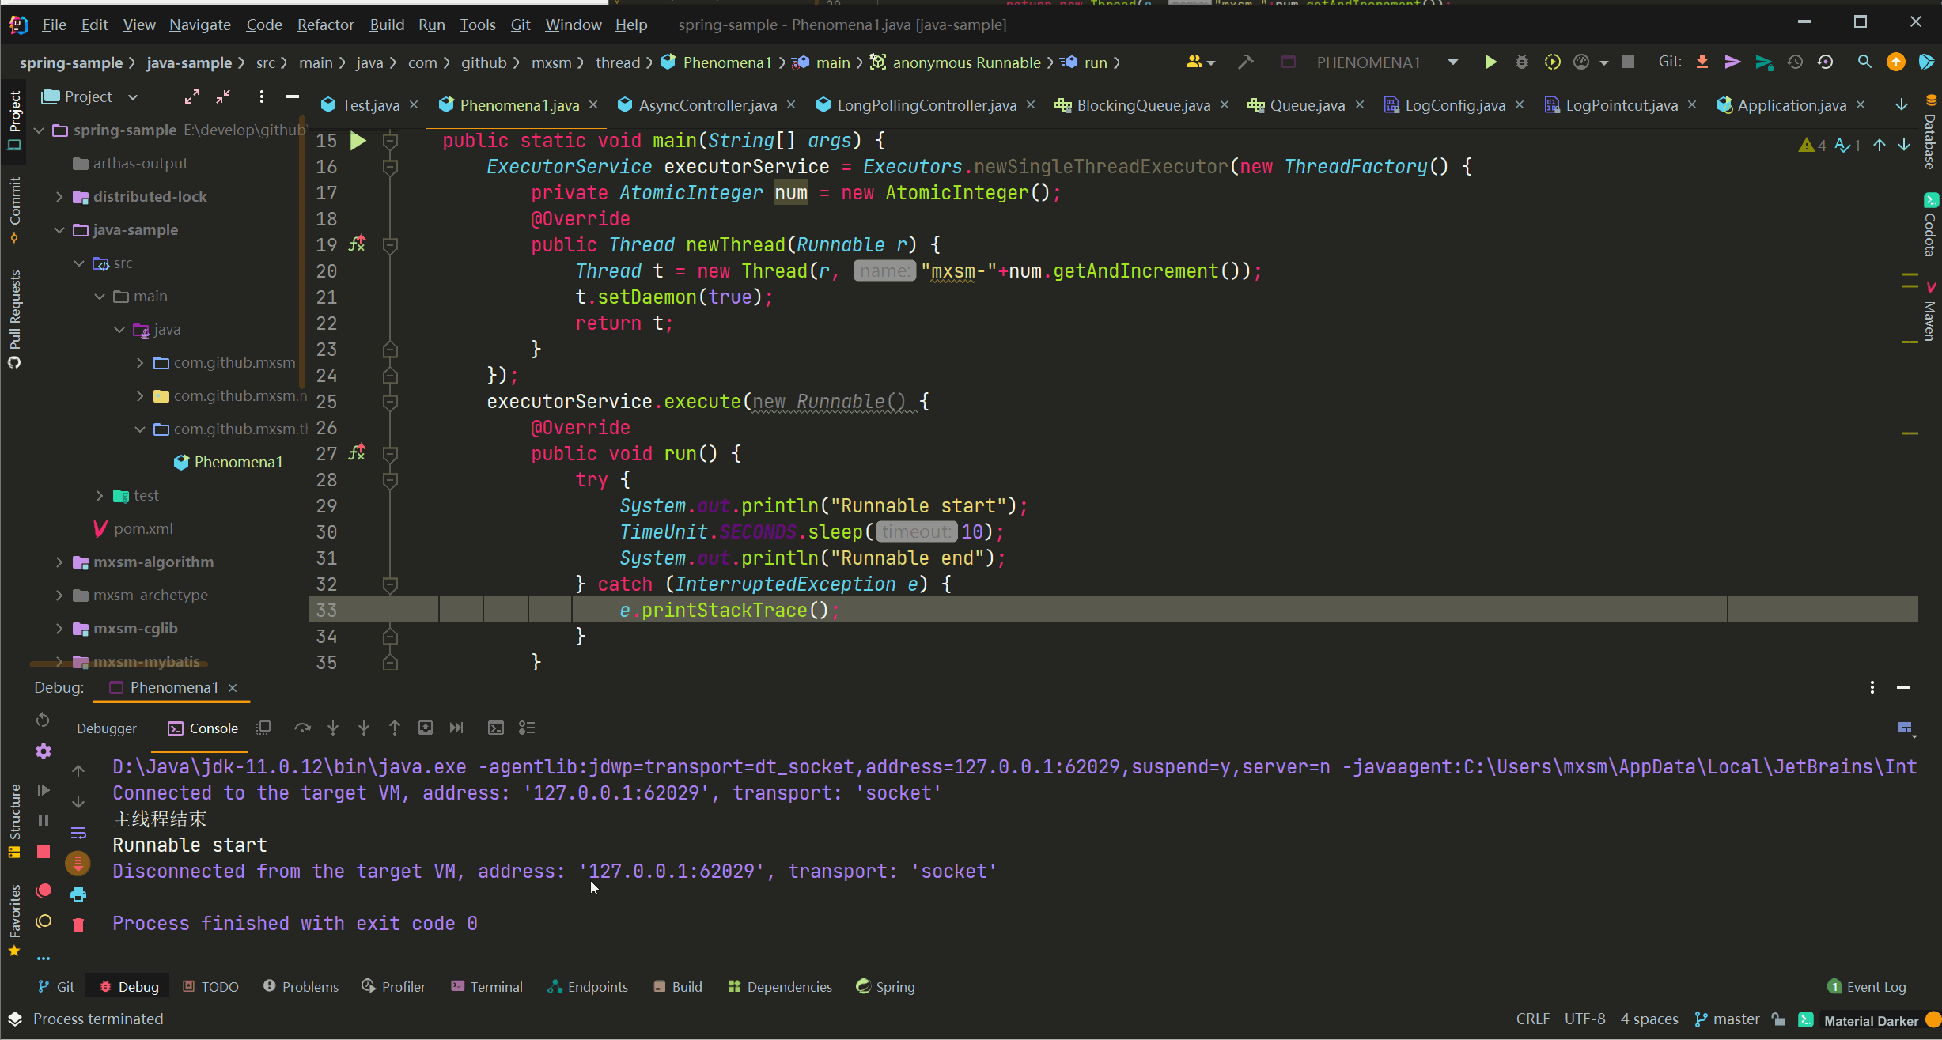Click the red Stop process icon
Image resolution: width=1942 pixels, height=1040 pixels.
pos(44,852)
